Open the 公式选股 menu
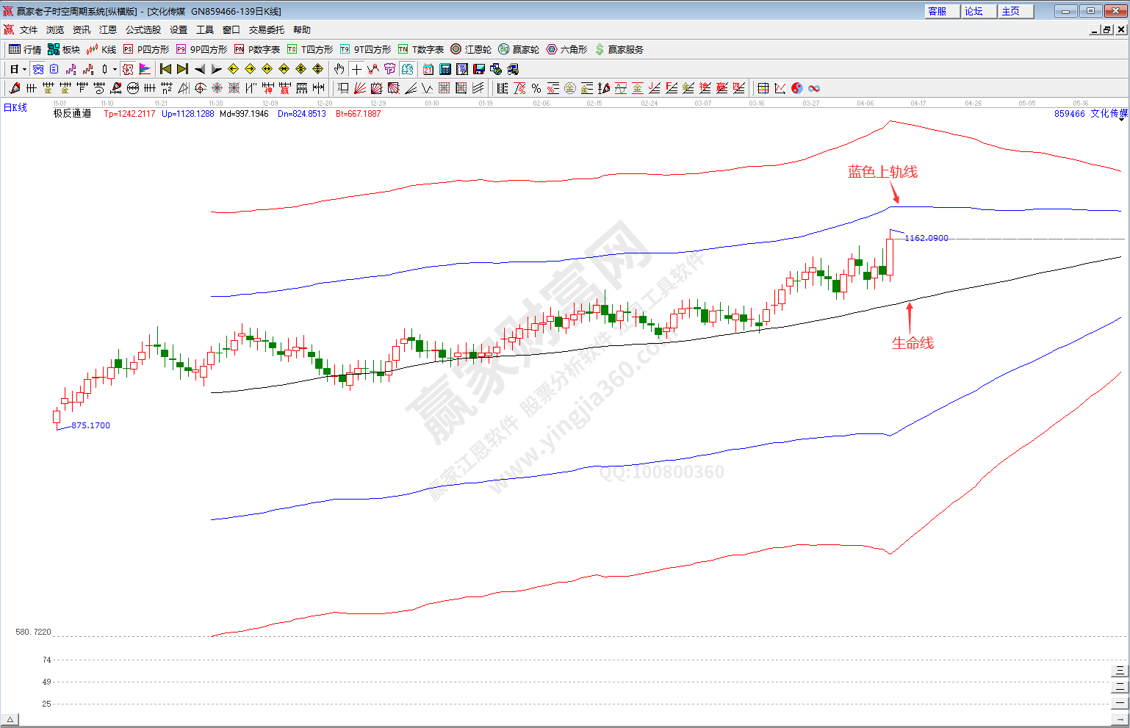1130x728 pixels. (143, 30)
